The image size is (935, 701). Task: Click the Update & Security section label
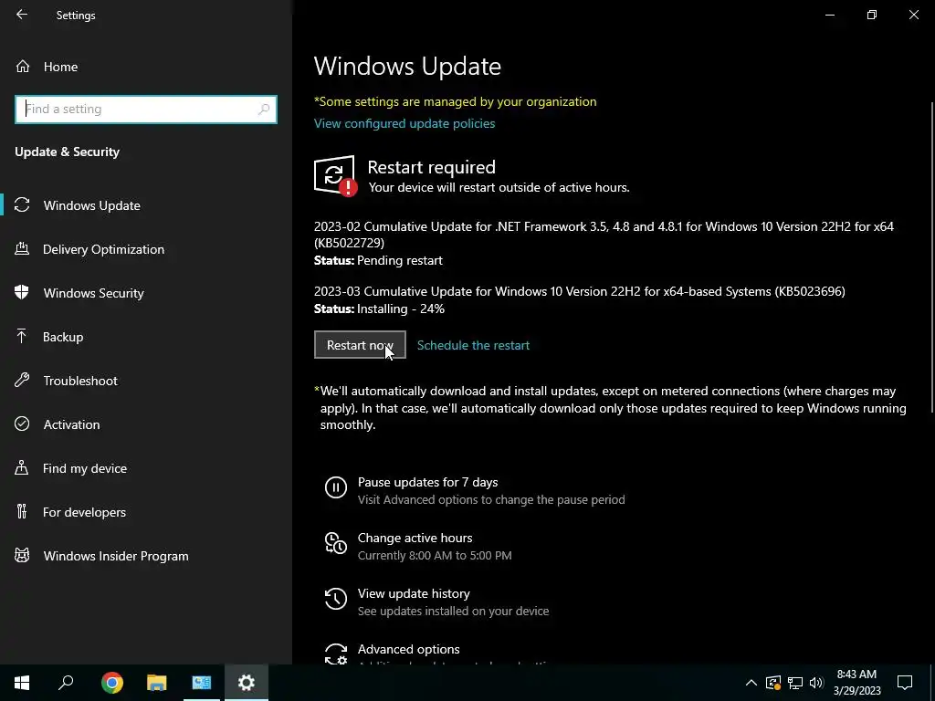click(67, 152)
